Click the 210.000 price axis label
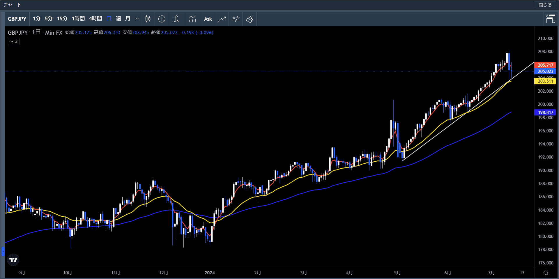The height and width of the screenshot is (279, 559). pos(546,38)
